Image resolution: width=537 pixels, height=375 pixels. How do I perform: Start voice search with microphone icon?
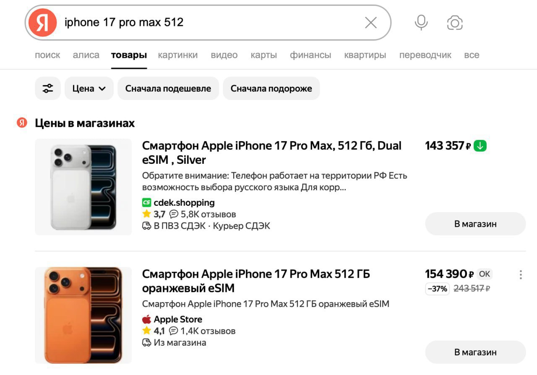[x=421, y=23]
